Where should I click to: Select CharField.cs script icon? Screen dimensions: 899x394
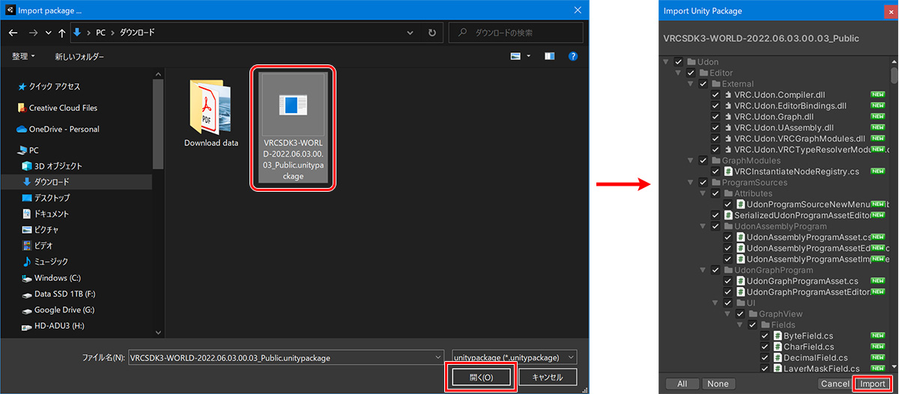[777, 347]
